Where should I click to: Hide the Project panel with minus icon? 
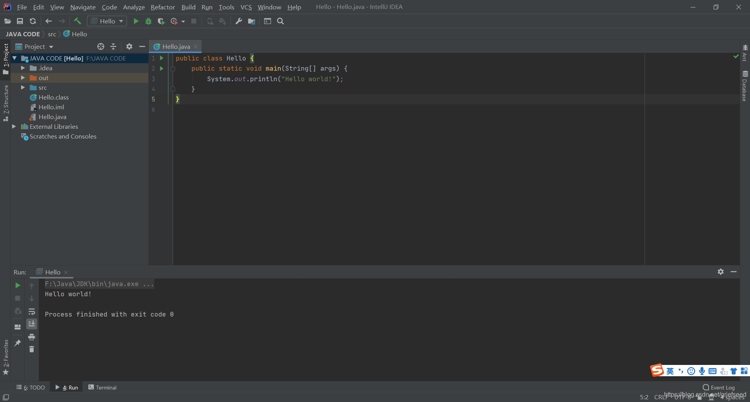(x=142, y=46)
